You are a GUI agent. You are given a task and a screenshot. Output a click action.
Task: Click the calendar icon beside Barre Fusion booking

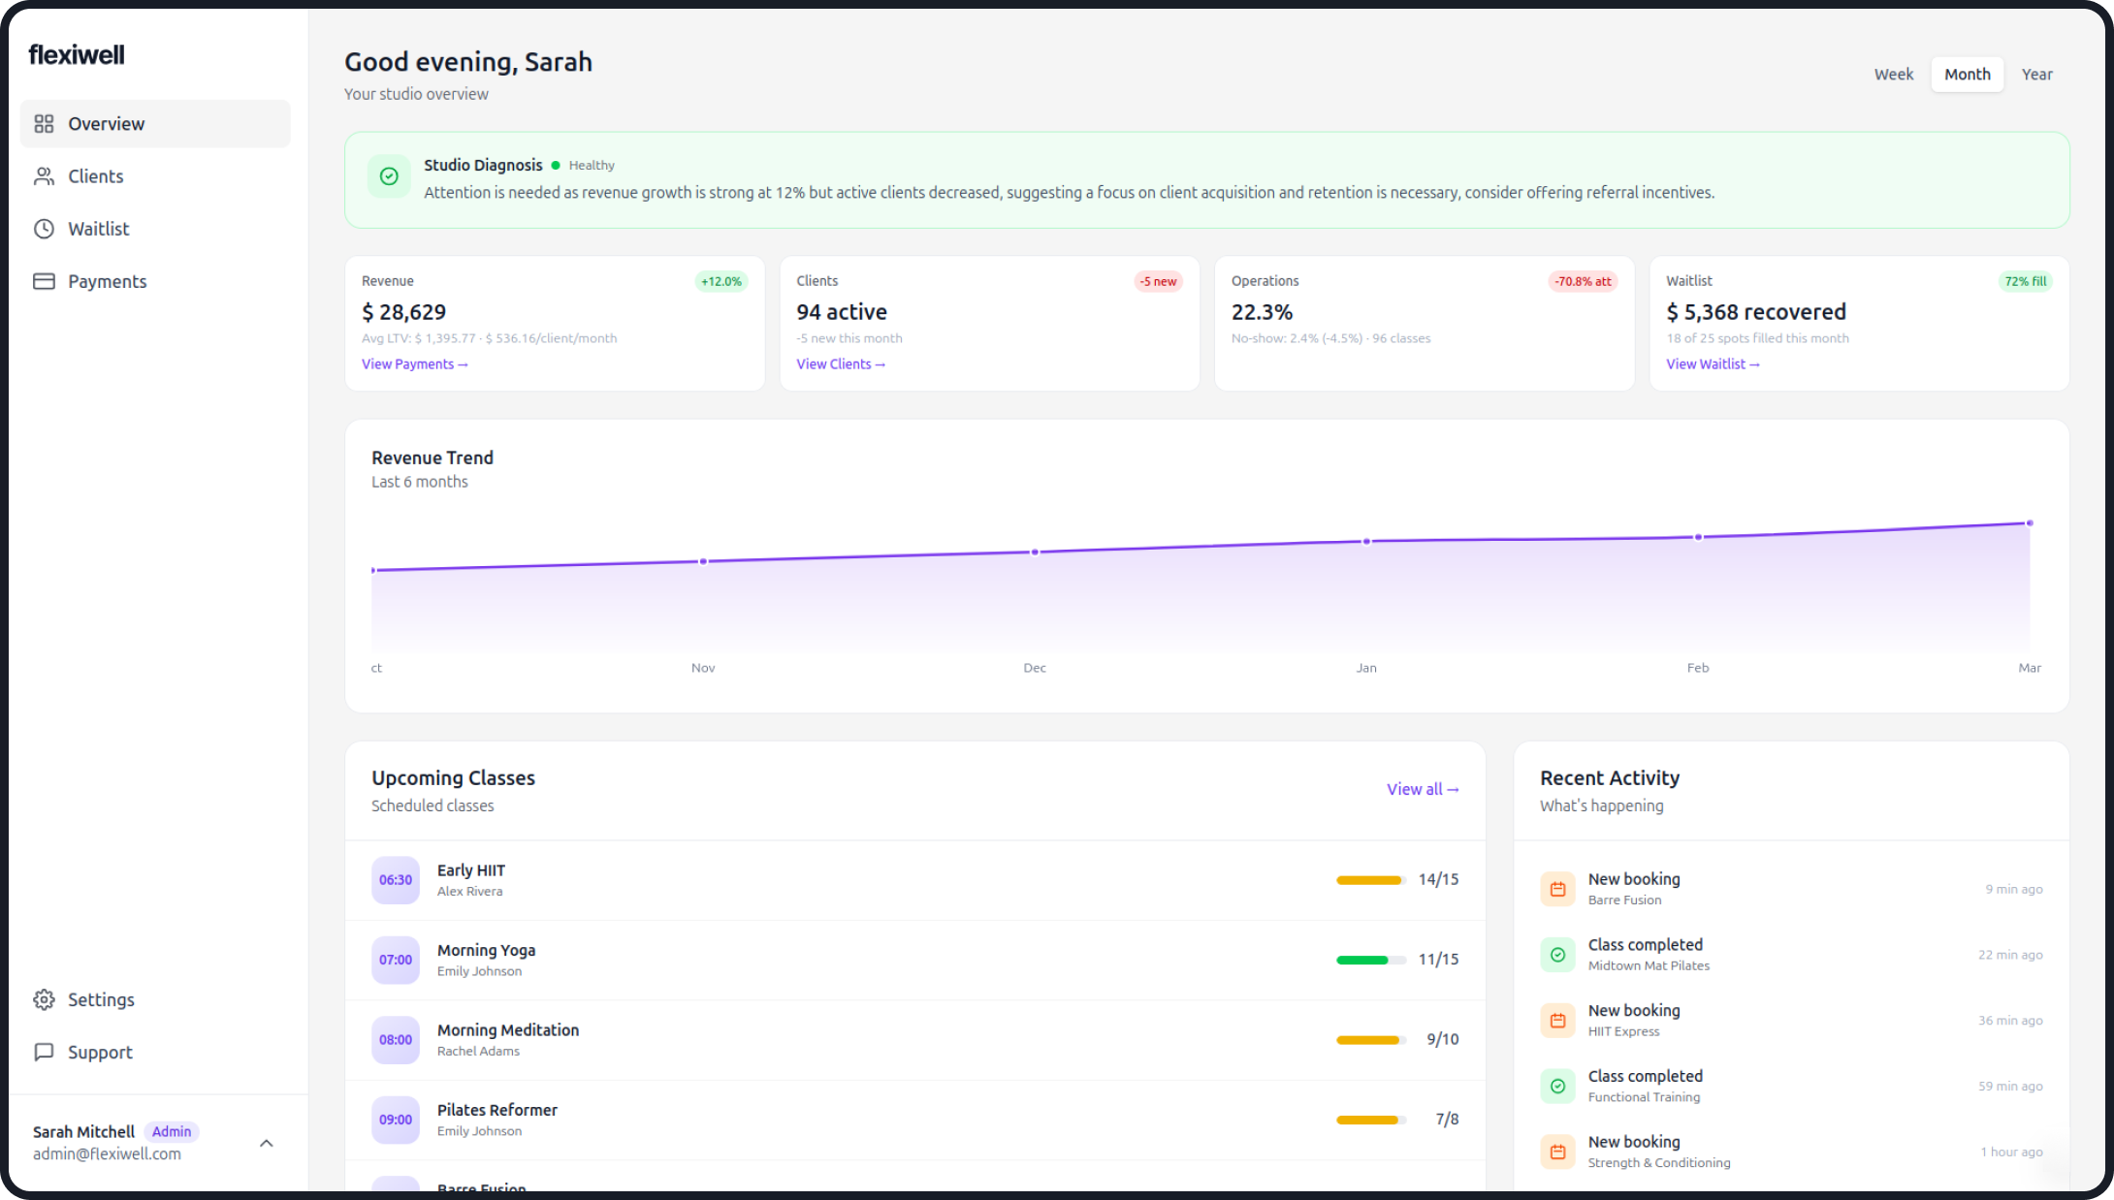tap(1558, 888)
